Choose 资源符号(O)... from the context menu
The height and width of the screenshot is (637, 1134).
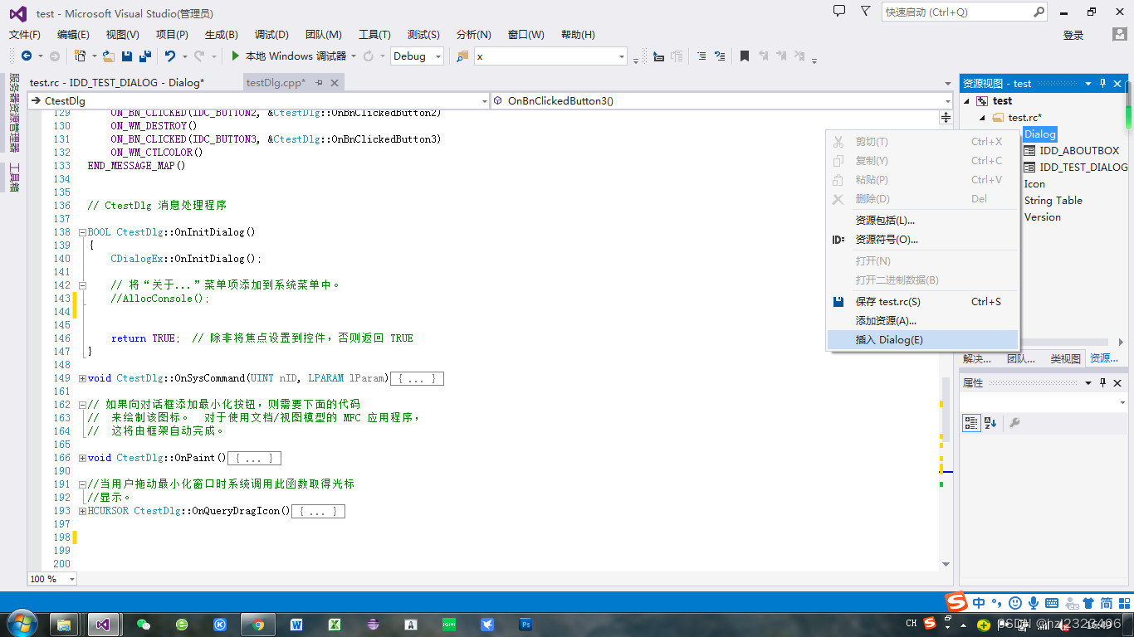point(923,239)
